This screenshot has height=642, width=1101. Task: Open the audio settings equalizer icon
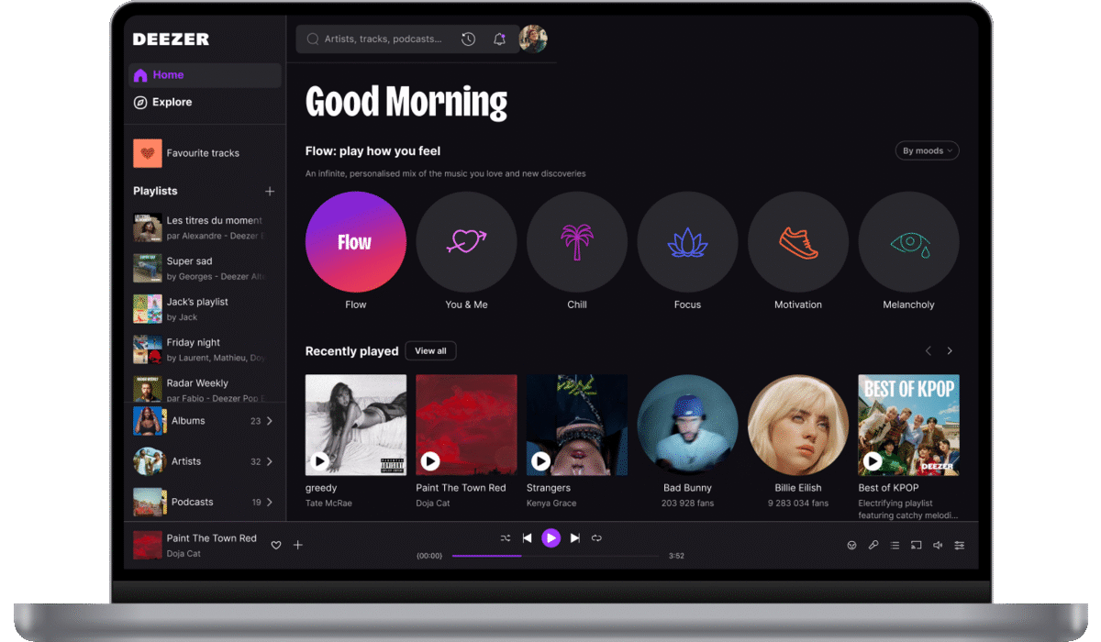coord(959,545)
